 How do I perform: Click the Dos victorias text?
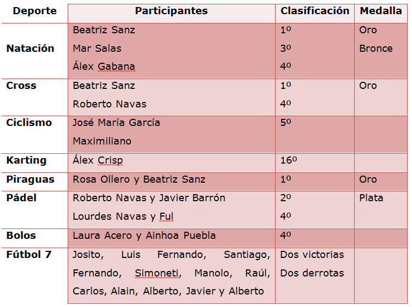tap(312, 255)
